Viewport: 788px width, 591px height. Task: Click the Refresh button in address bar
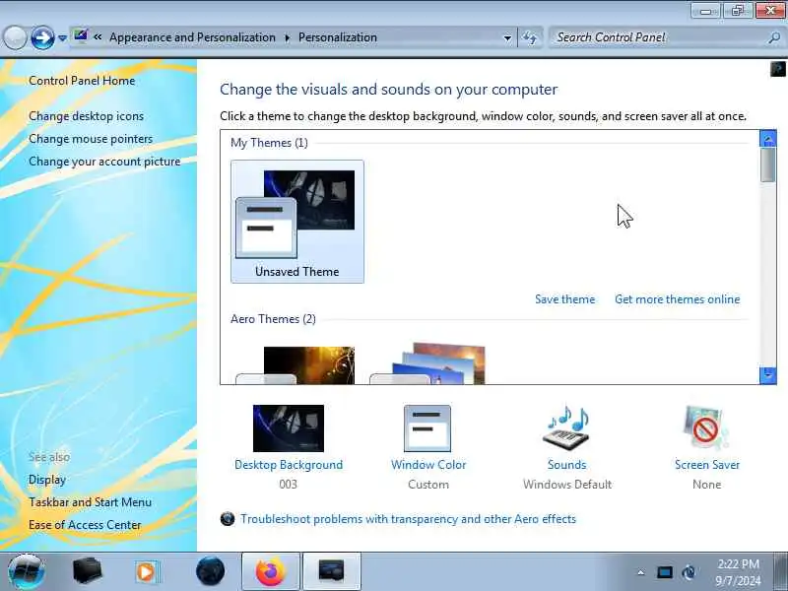tap(530, 37)
